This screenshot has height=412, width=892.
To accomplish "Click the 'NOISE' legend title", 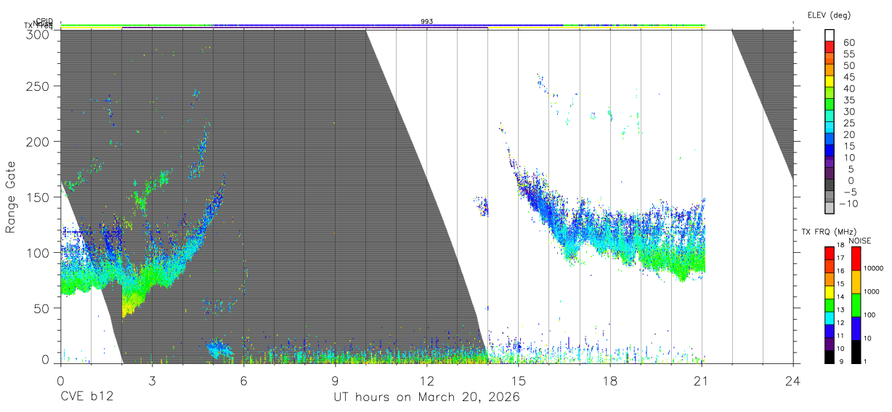I will coord(860,241).
